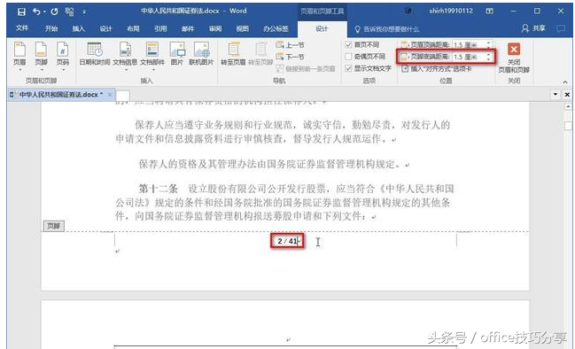Click 链接到前一条页眉 link to previous
Image resolution: width=575 pixels, height=349 pixels.
pyautogui.click(x=306, y=68)
